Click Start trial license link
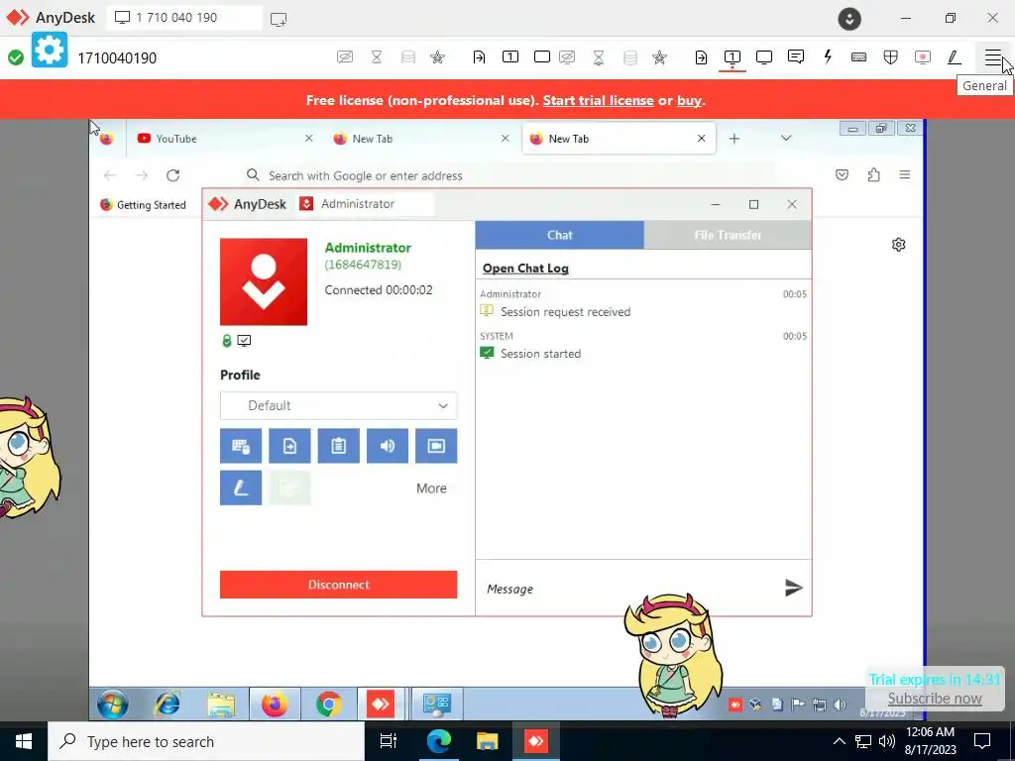 (598, 100)
